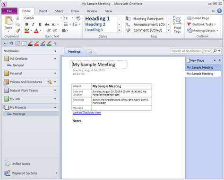The width and height of the screenshot is (224, 180).
Task: Apply the Heading 2 style
Action: [x=95, y=25]
